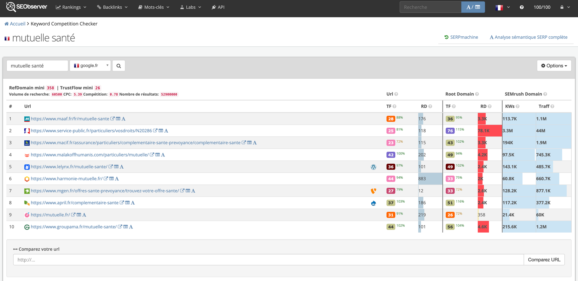Click the Typo3 icon on mgen.fr row
This screenshot has width=578, height=281.
[x=373, y=191]
